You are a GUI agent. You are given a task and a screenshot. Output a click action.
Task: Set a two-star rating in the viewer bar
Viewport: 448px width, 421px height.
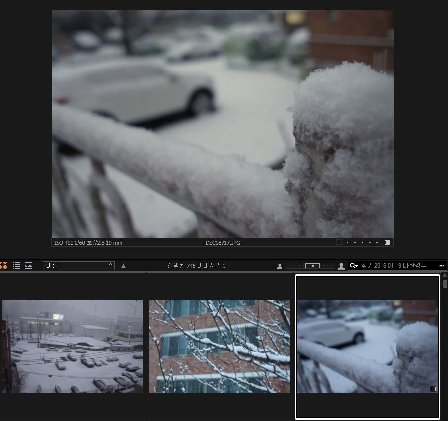[355, 242]
